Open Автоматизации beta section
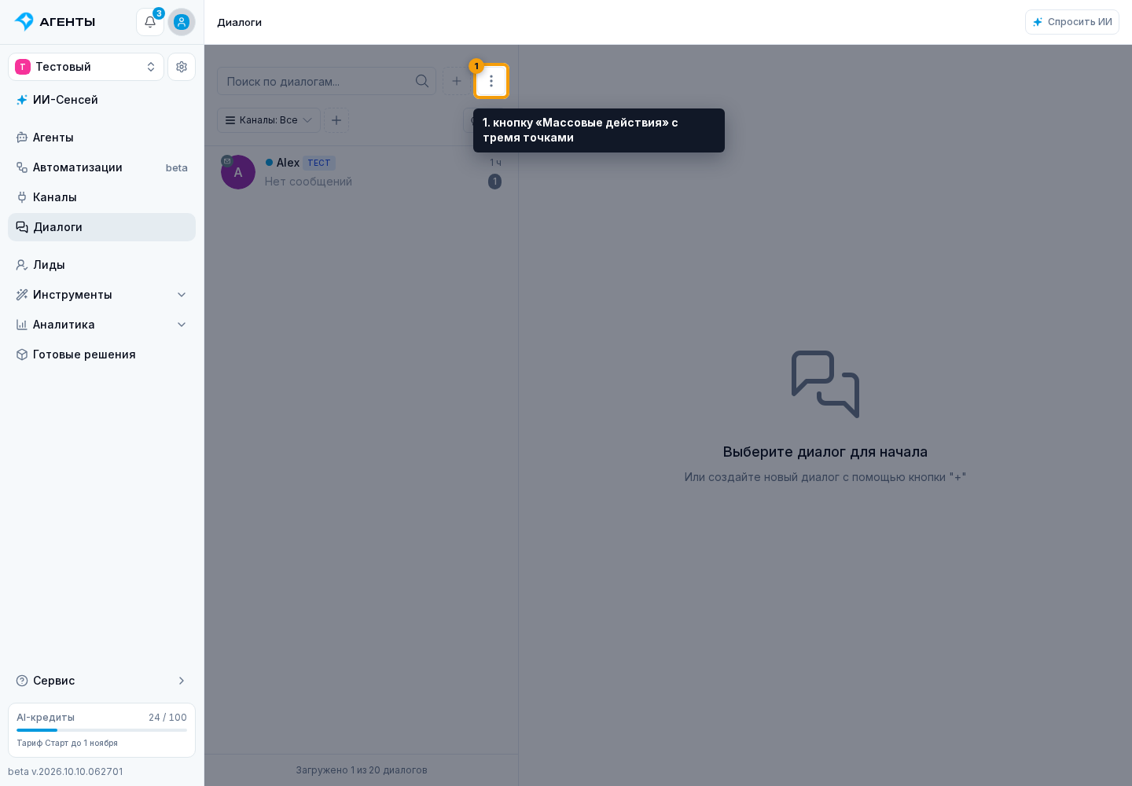1132x786 pixels. 102,167
